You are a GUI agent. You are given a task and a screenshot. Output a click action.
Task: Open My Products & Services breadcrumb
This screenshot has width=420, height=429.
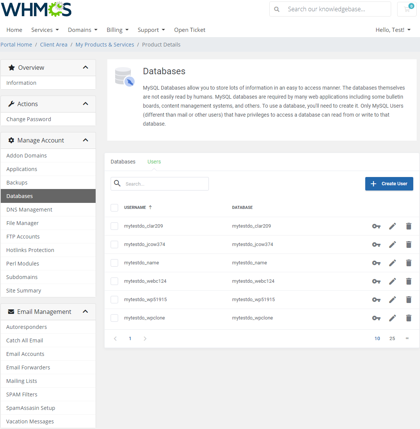click(x=105, y=45)
